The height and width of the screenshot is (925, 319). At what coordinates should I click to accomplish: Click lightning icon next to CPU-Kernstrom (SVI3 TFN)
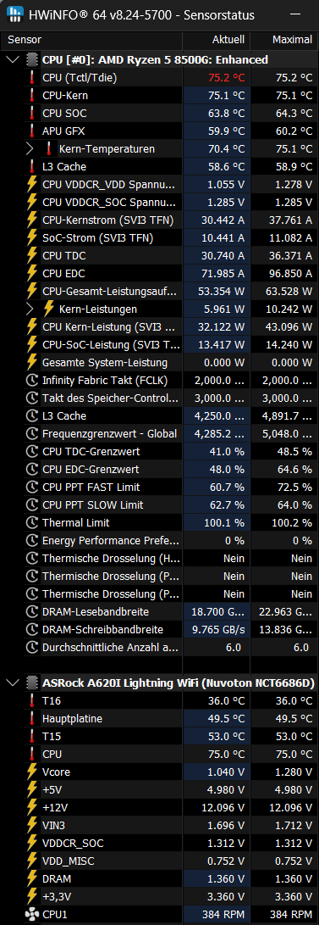tap(32, 220)
